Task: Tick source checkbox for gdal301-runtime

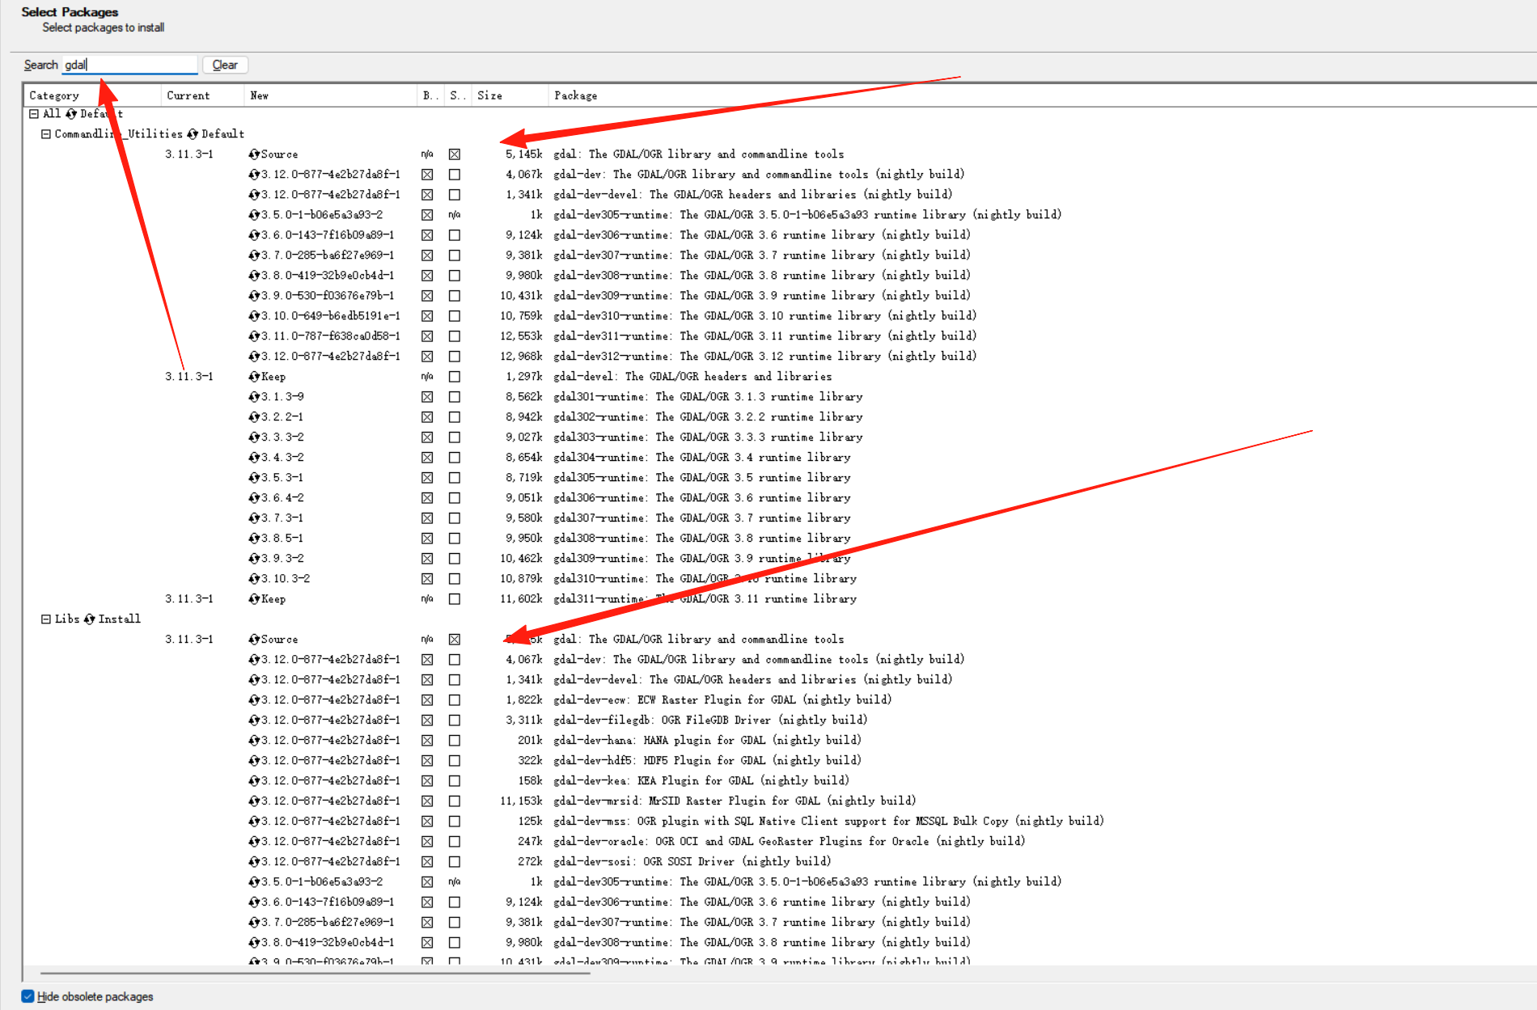Action: coord(455,397)
